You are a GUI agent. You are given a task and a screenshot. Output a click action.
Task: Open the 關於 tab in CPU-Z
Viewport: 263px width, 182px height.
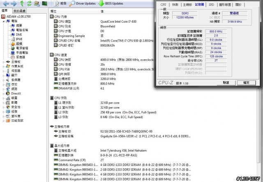(238, 5)
